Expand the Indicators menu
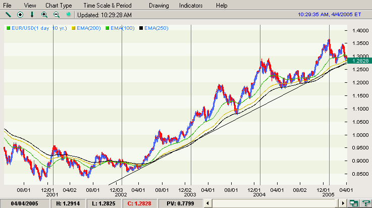This screenshot has height=208, width=372. 191,6
